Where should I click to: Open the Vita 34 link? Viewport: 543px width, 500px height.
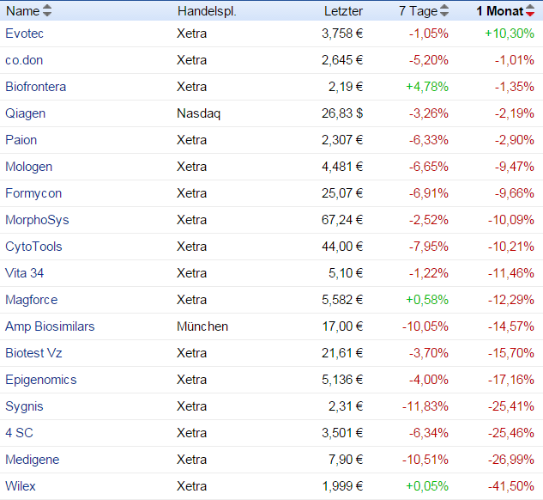pos(24,273)
